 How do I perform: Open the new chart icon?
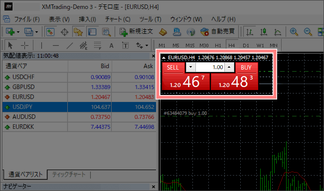pos(10,32)
